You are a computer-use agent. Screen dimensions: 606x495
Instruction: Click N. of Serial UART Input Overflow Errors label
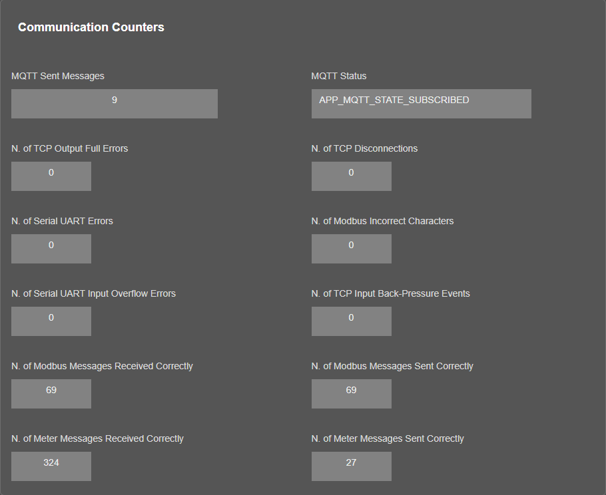(x=93, y=294)
